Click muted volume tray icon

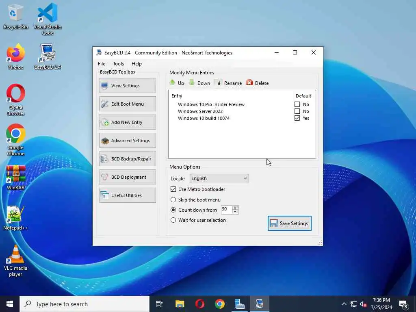363,304
